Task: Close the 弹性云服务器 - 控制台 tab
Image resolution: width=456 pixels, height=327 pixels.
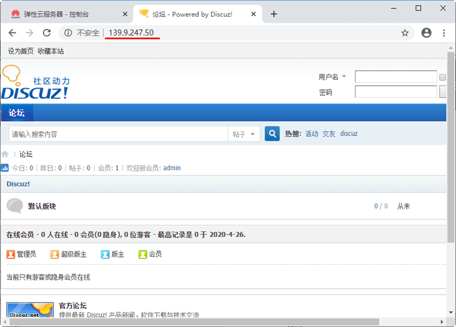Action: 125,14
